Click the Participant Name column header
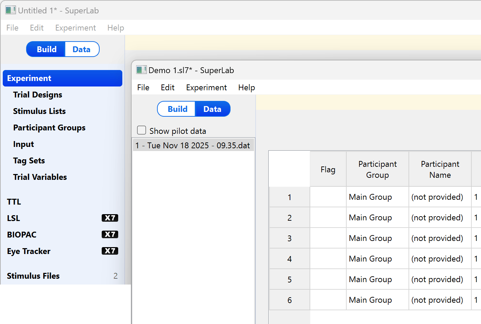481x324 pixels. tap(440, 170)
